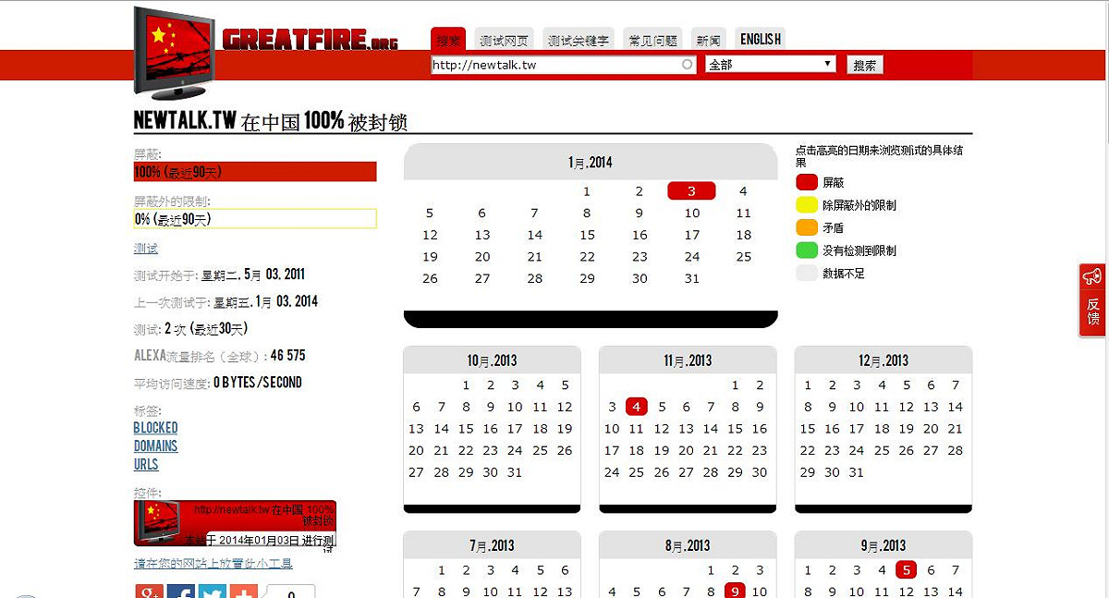Click day 15 in 1月.2014 calendar

tap(587, 235)
